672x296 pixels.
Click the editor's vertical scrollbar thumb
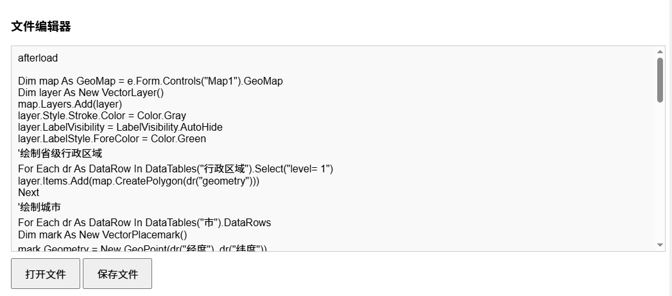(x=660, y=79)
